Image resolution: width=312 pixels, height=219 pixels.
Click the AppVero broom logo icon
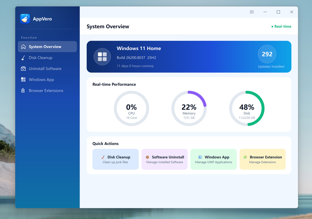point(25,19)
